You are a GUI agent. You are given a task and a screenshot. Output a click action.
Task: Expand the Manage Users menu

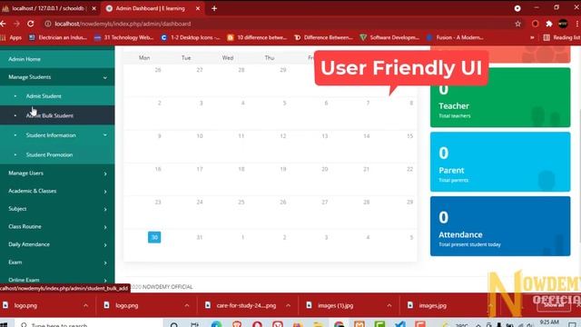pos(57,173)
